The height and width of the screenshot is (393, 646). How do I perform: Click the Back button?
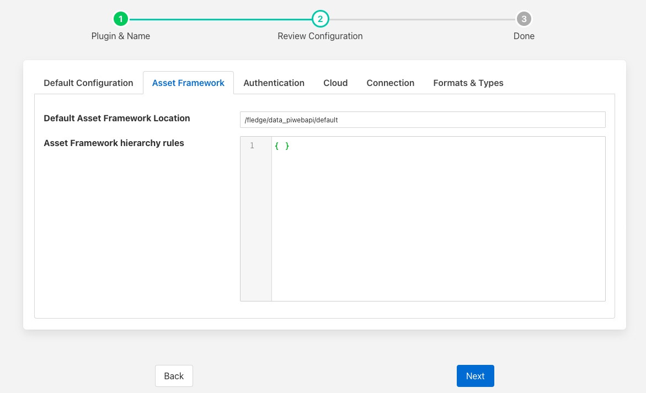174,376
